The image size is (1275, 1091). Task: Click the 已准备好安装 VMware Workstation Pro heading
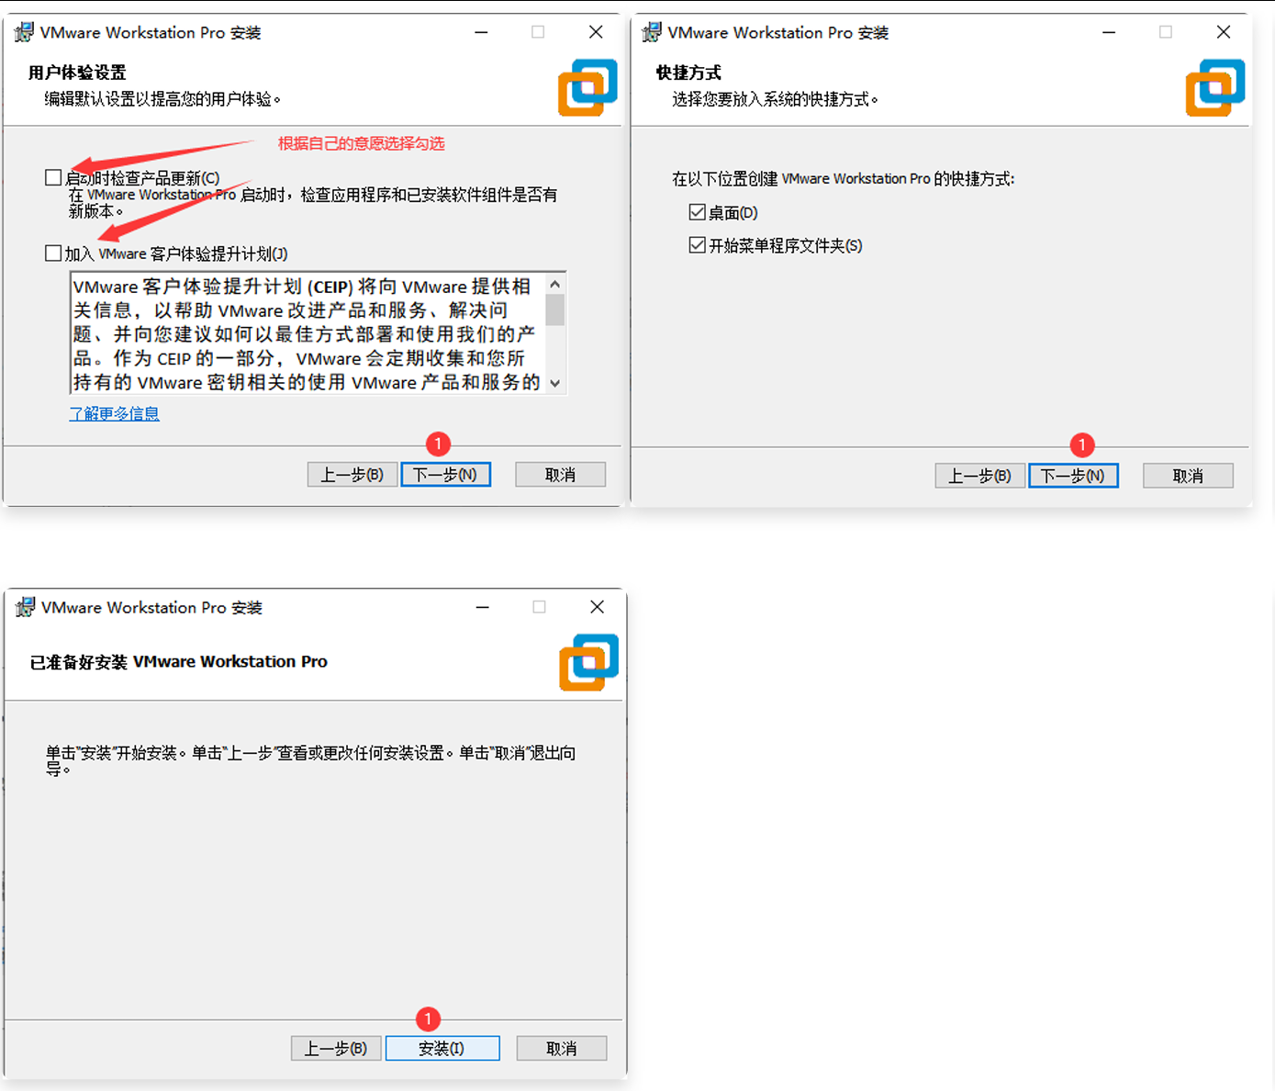pyautogui.click(x=179, y=661)
